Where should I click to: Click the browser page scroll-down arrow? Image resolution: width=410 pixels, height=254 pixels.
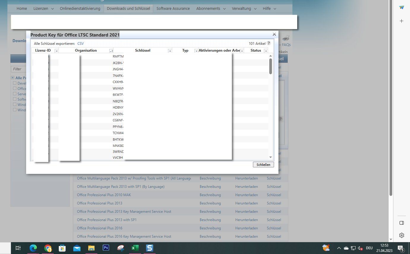tap(391, 239)
